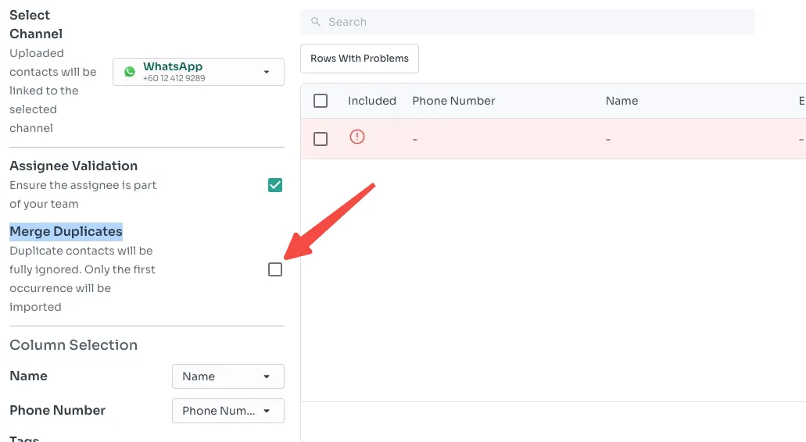Image resolution: width=806 pixels, height=442 pixels.
Task: Click the green WhatsApp logo icon
Action: (x=130, y=72)
